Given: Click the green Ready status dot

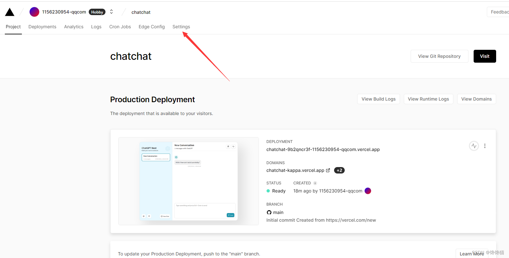Looking at the screenshot, I should pyautogui.click(x=268, y=191).
